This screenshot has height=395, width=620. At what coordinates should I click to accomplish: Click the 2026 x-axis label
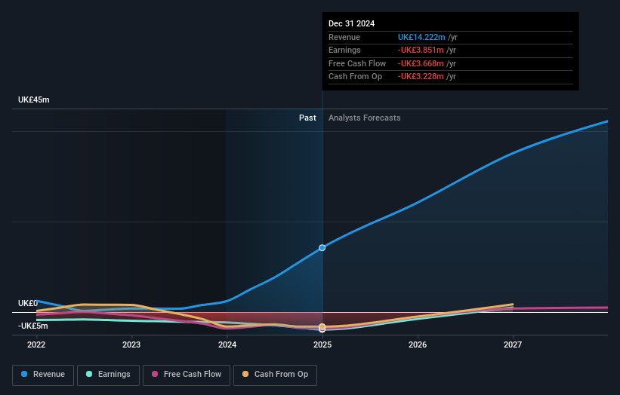418,344
